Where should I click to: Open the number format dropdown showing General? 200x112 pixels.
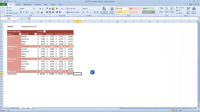[98, 8]
